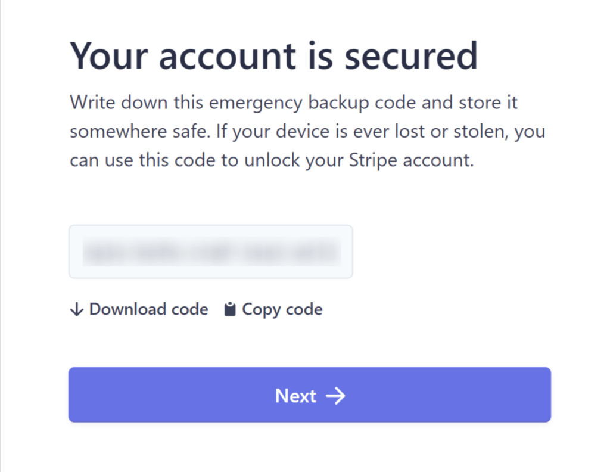Click the line starting can use this code
This screenshot has height=472, width=610.
click(272, 160)
